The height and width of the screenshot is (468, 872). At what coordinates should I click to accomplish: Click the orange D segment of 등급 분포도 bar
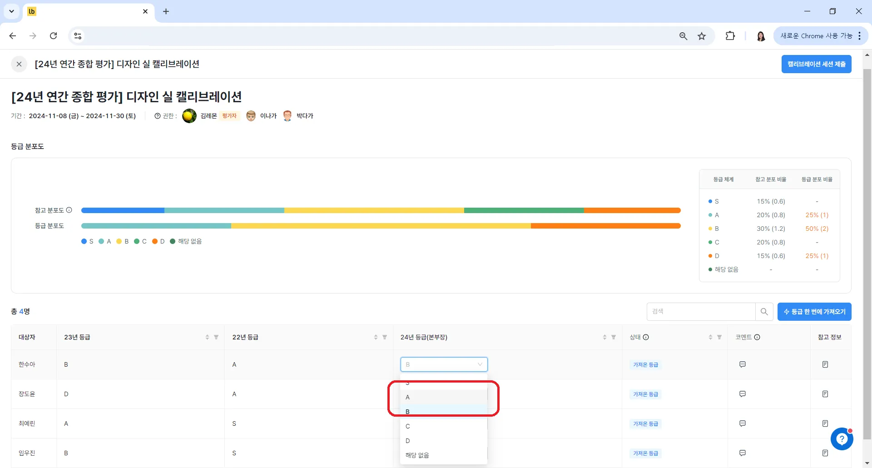coord(605,226)
